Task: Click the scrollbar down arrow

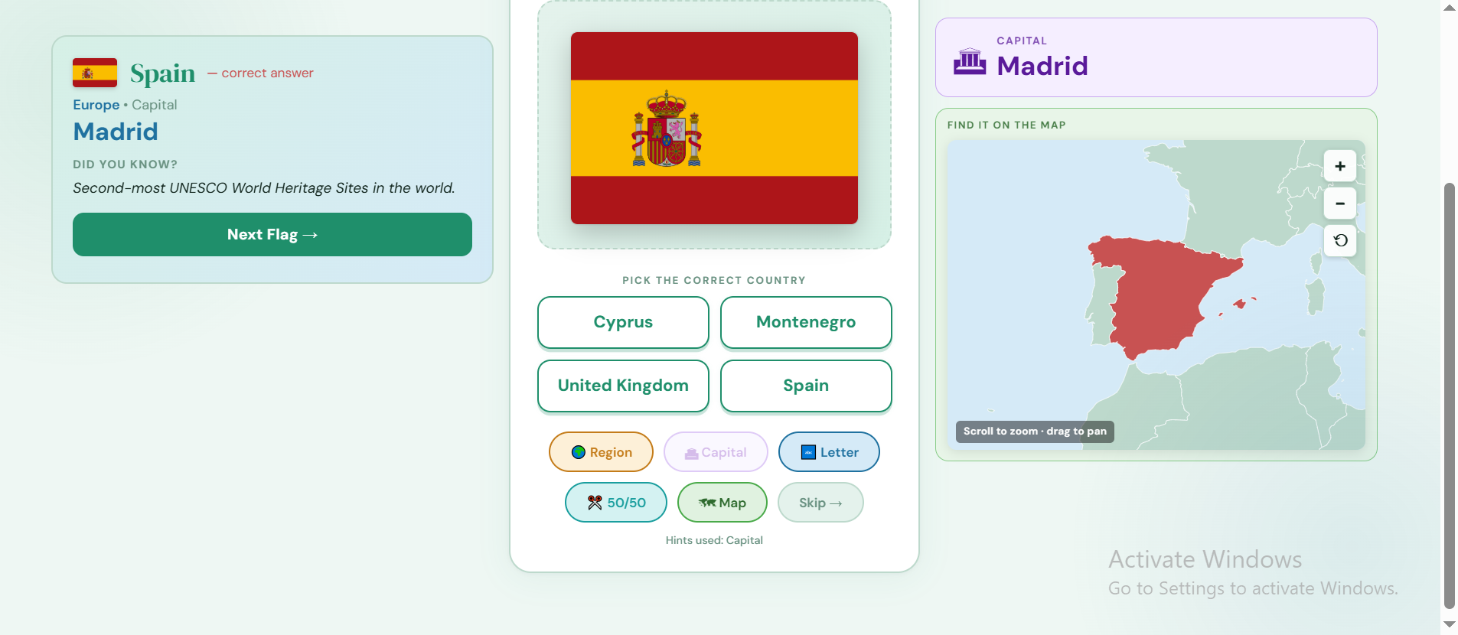Action: [1449, 625]
